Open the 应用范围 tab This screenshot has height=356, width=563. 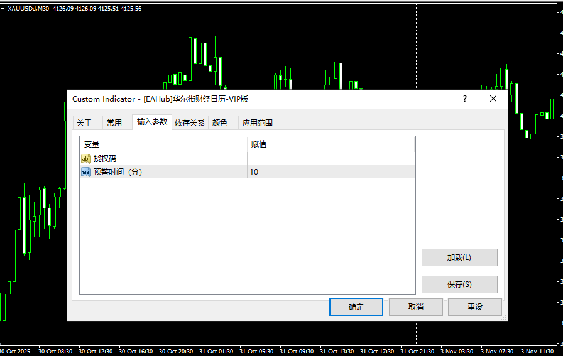pos(257,122)
